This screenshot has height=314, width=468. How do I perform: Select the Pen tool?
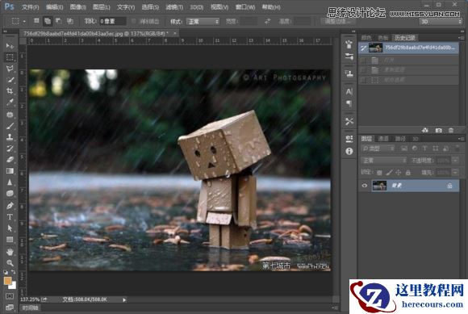(10, 206)
